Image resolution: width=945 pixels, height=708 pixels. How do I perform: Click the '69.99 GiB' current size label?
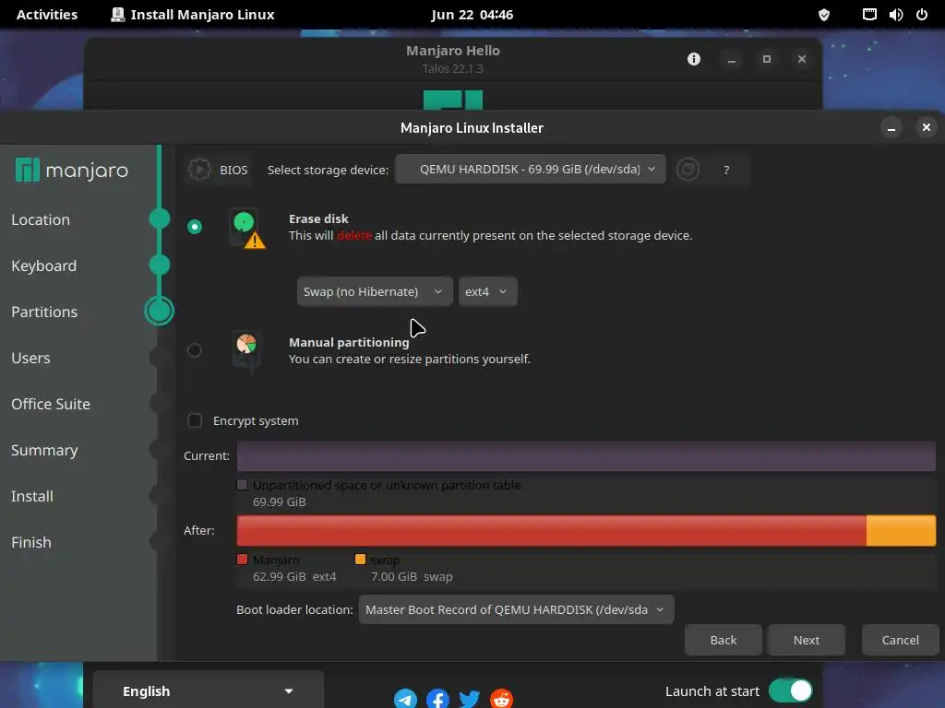click(x=279, y=501)
